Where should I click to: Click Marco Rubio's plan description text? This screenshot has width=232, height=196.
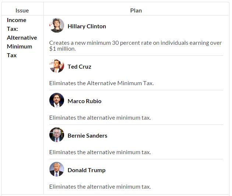[x=100, y=118]
